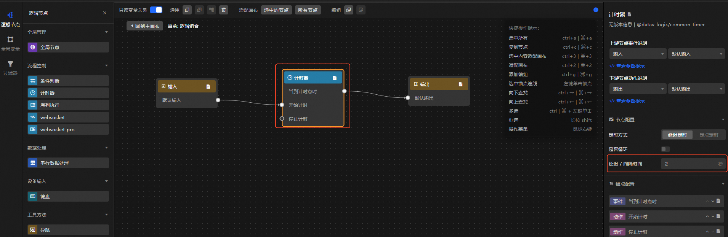Click the 当到计时点时 anchor on timer node
This screenshot has width=728, height=237.
[344, 91]
